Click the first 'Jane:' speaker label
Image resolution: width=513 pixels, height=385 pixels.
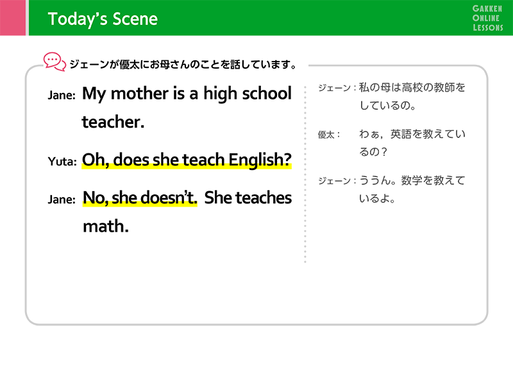(x=62, y=96)
